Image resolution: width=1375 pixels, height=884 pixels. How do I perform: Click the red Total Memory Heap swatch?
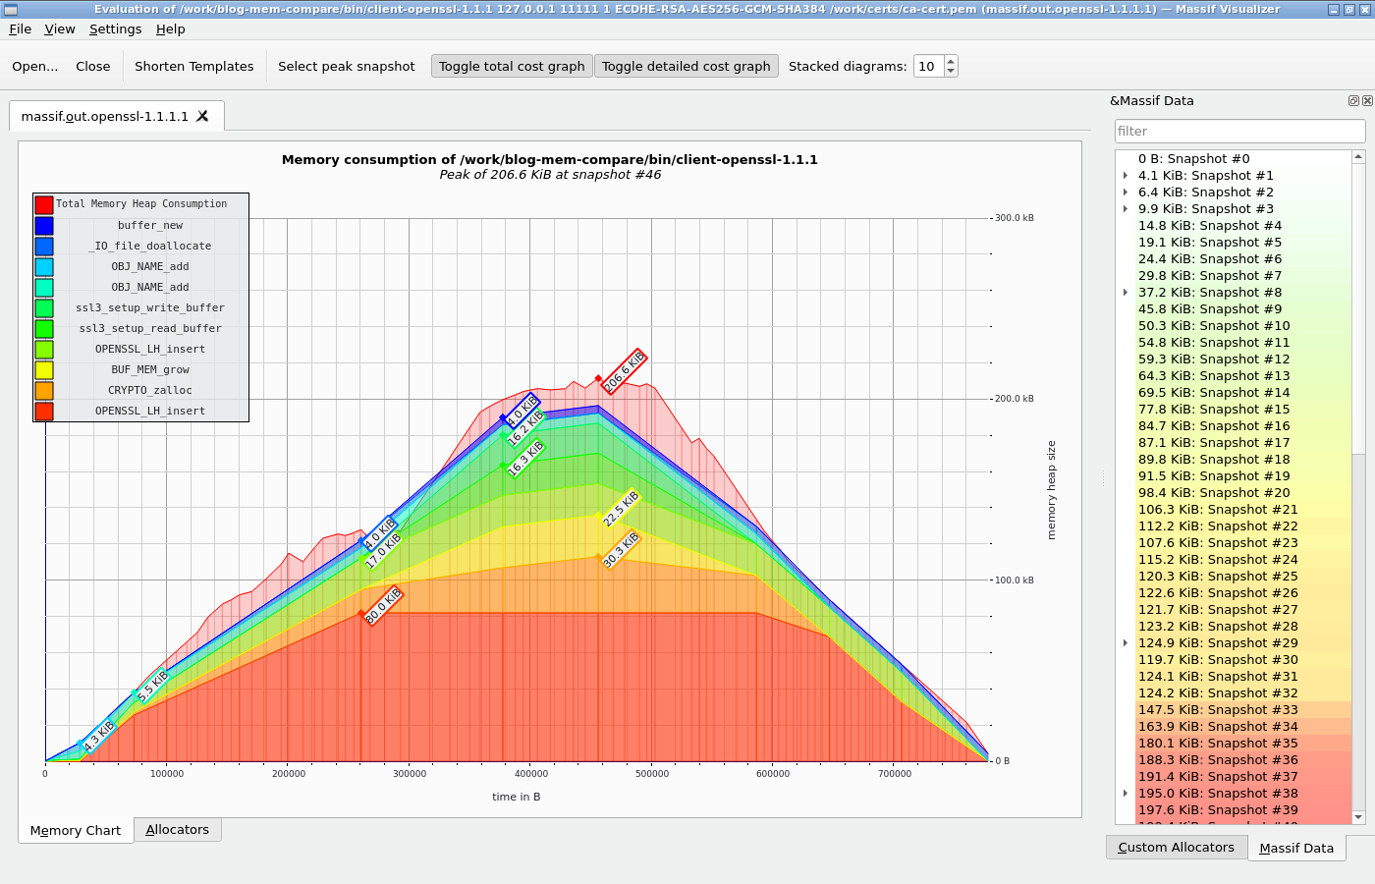[x=44, y=204]
